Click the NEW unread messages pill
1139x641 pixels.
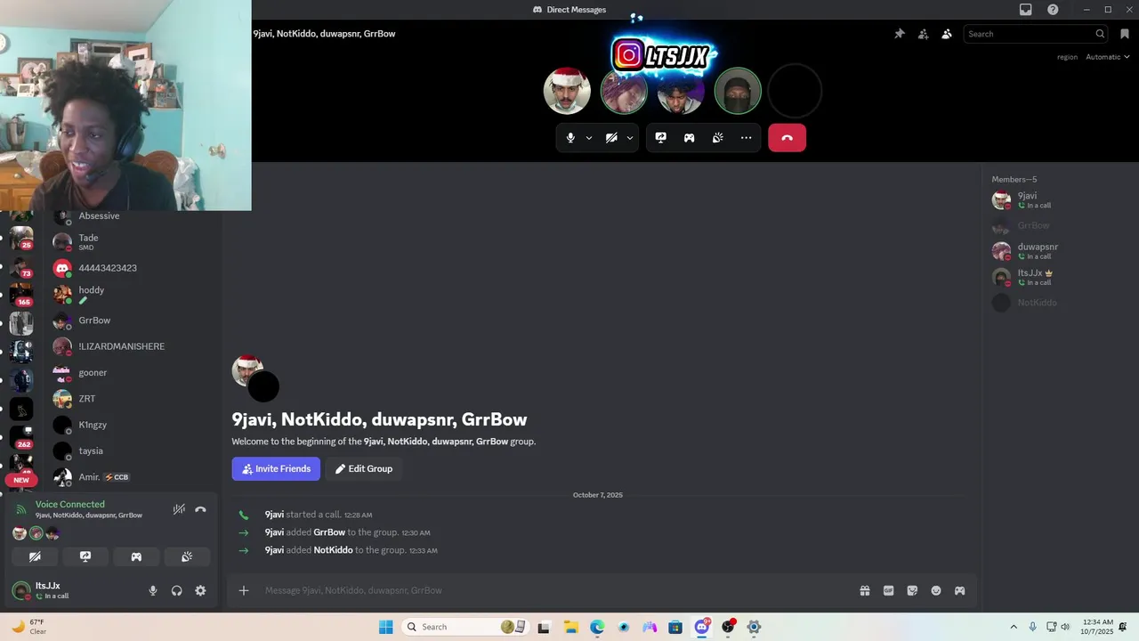pyautogui.click(x=21, y=480)
